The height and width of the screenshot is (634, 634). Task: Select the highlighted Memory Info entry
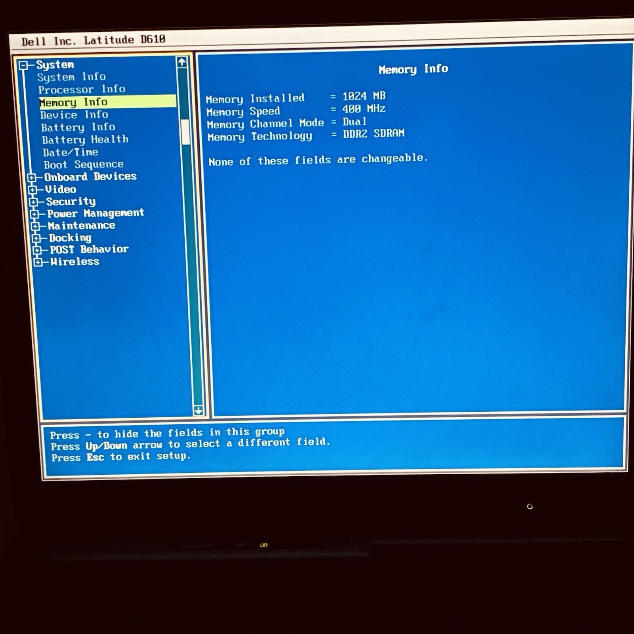coord(107,102)
